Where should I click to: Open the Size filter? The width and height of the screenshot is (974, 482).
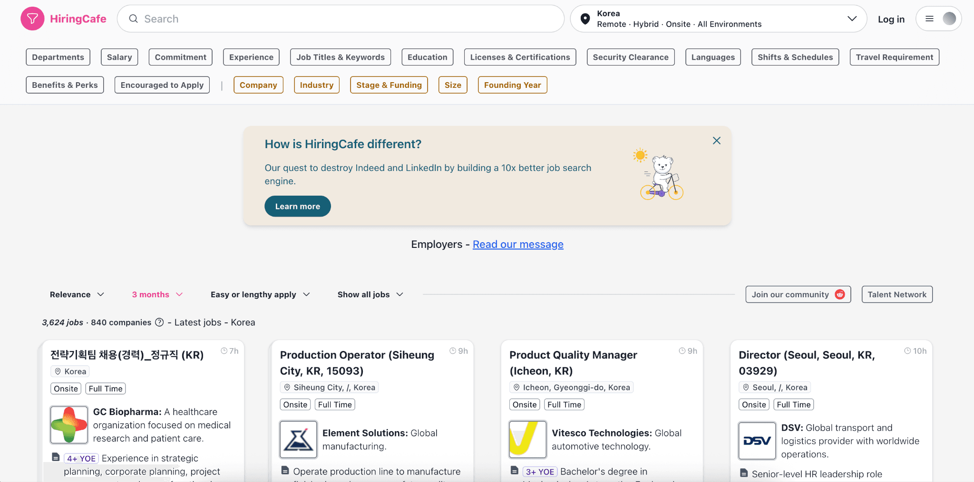[453, 85]
